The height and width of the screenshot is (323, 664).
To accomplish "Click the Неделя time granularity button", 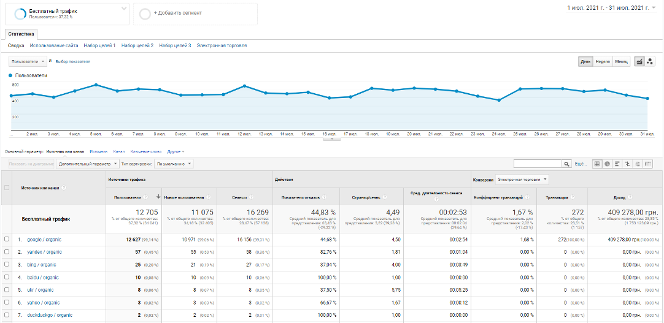I will [x=603, y=62].
